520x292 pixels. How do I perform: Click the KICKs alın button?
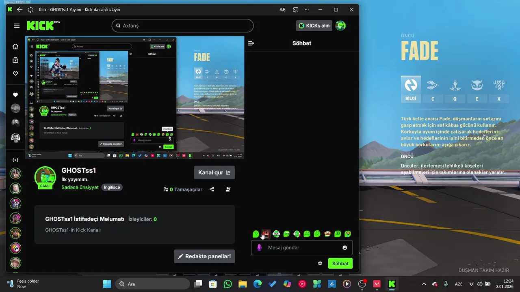tap(314, 26)
